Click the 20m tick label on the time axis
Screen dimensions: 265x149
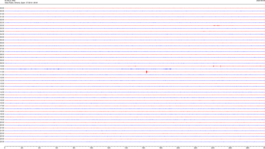click(x=178, y=148)
